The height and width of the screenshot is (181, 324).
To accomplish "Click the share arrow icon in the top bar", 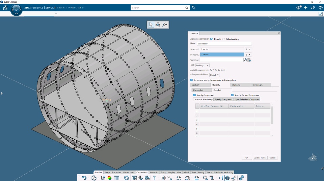I will tap(313, 8).
